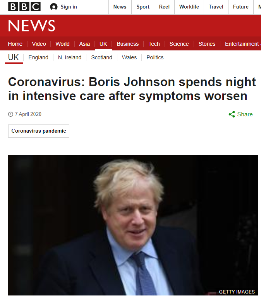Click the clock icon beside 7 April 2020
The height and width of the screenshot is (304, 261).
click(11, 114)
